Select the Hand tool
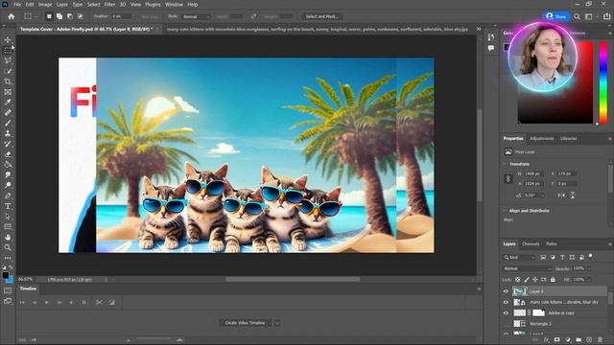 8,237
